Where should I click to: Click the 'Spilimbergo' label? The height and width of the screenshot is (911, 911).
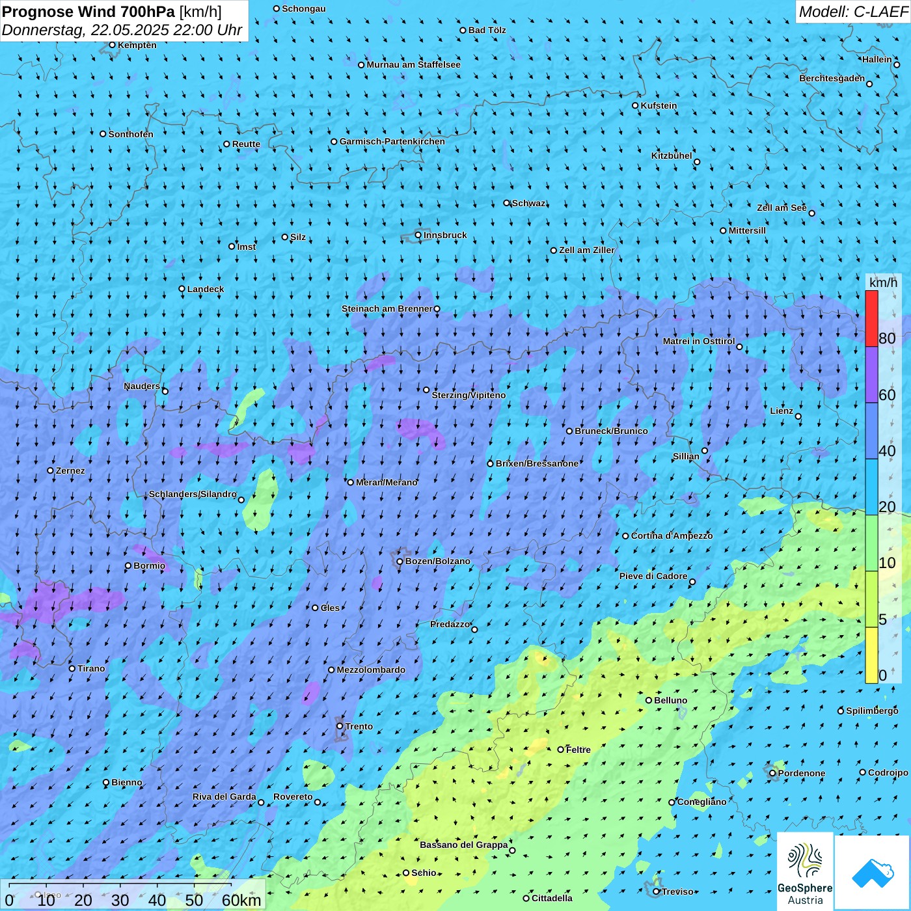pyautogui.click(x=872, y=711)
